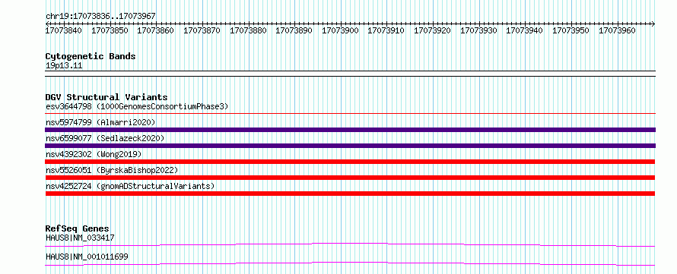The width and height of the screenshot is (677, 274).
Task: Click ruler position 17073950
Action: coord(571,30)
